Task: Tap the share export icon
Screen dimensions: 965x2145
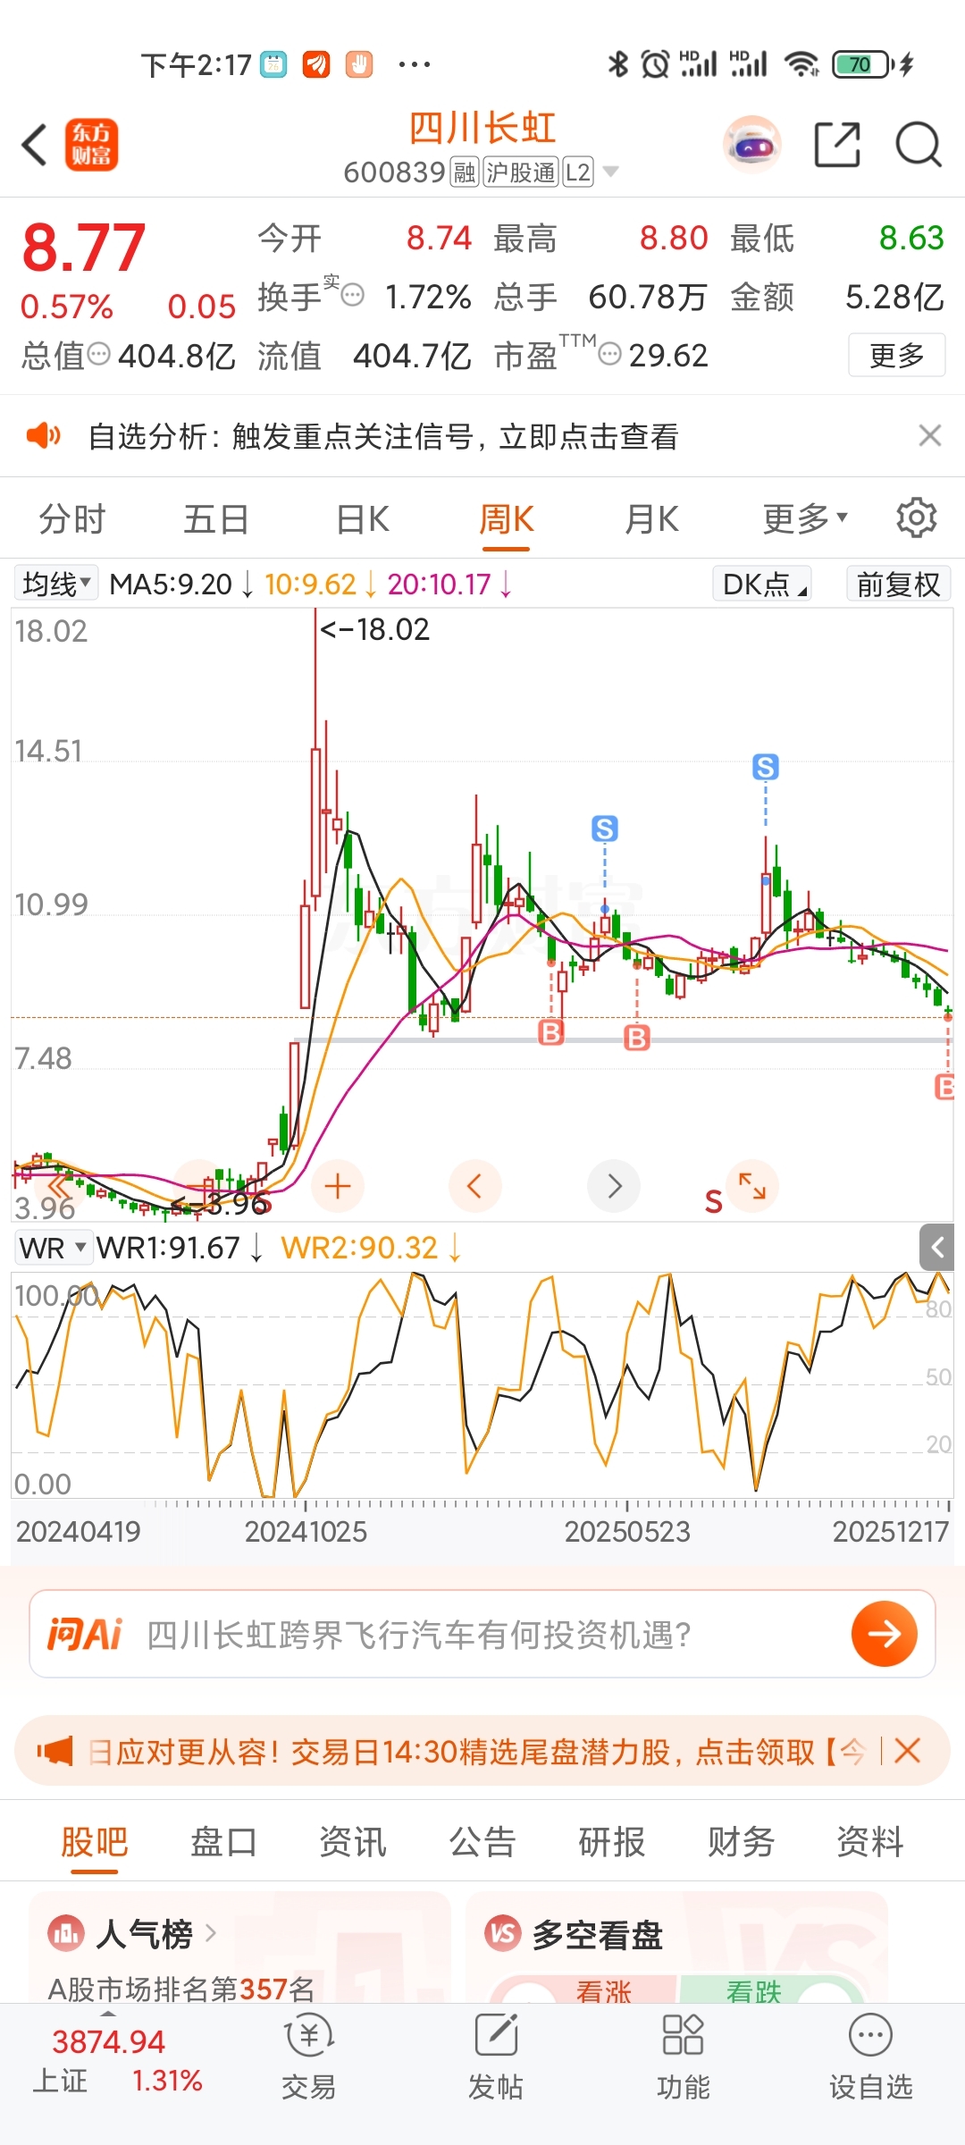Action: [x=837, y=144]
